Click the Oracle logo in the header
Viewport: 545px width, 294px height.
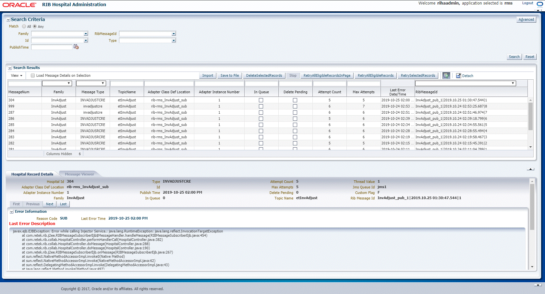19,5
